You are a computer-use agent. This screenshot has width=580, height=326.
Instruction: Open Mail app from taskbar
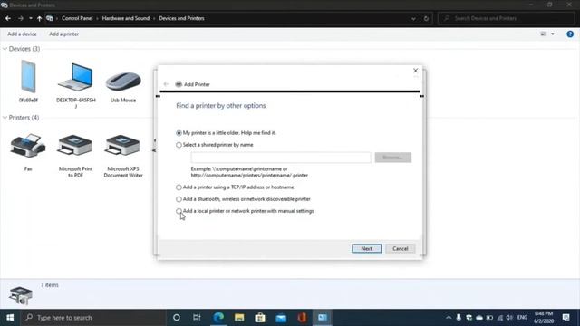281,318
